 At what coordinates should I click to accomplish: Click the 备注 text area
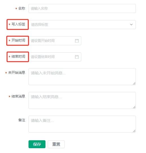(82, 124)
